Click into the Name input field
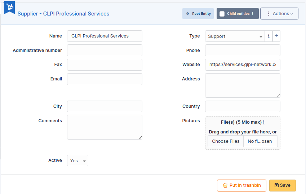306x194 pixels. pyautogui.click(x=105, y=36)
